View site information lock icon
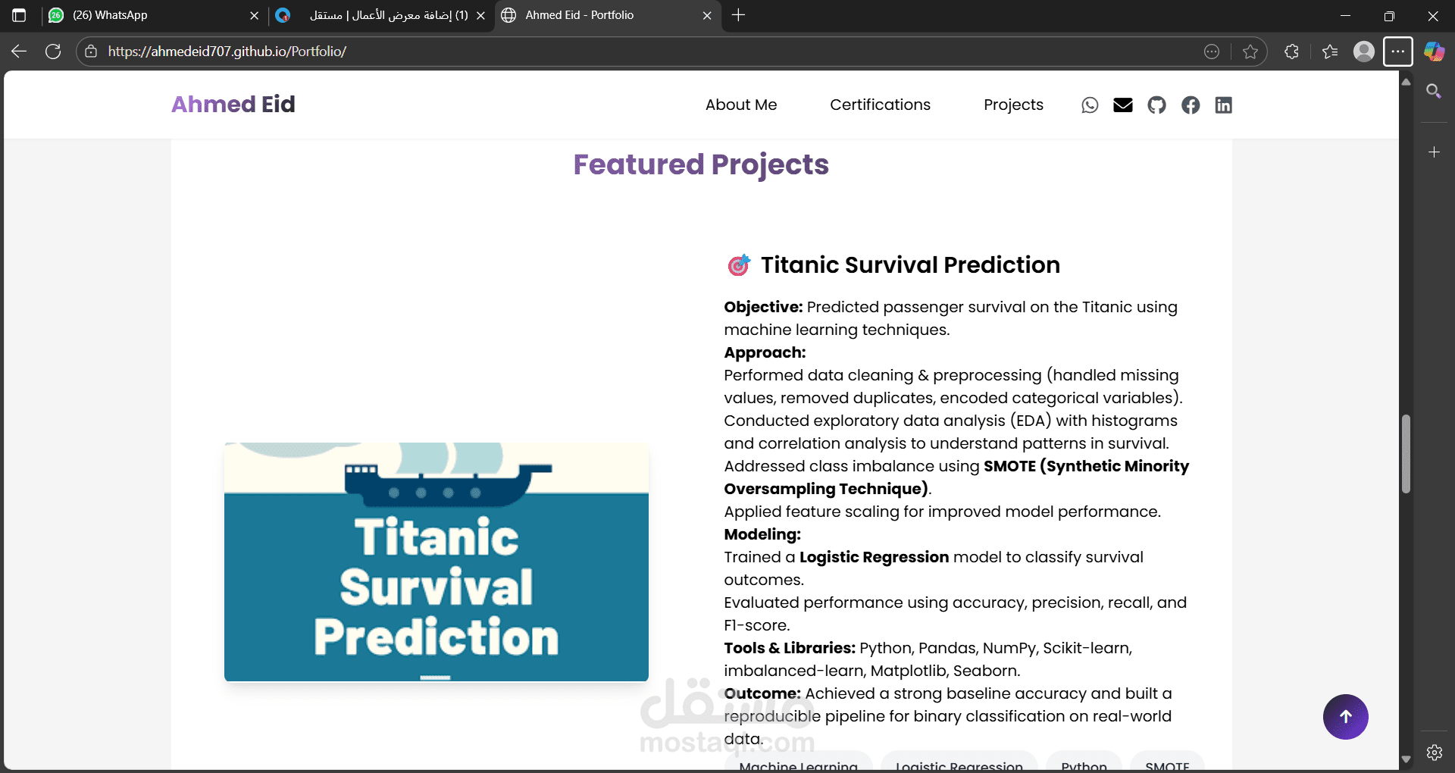 91,52
